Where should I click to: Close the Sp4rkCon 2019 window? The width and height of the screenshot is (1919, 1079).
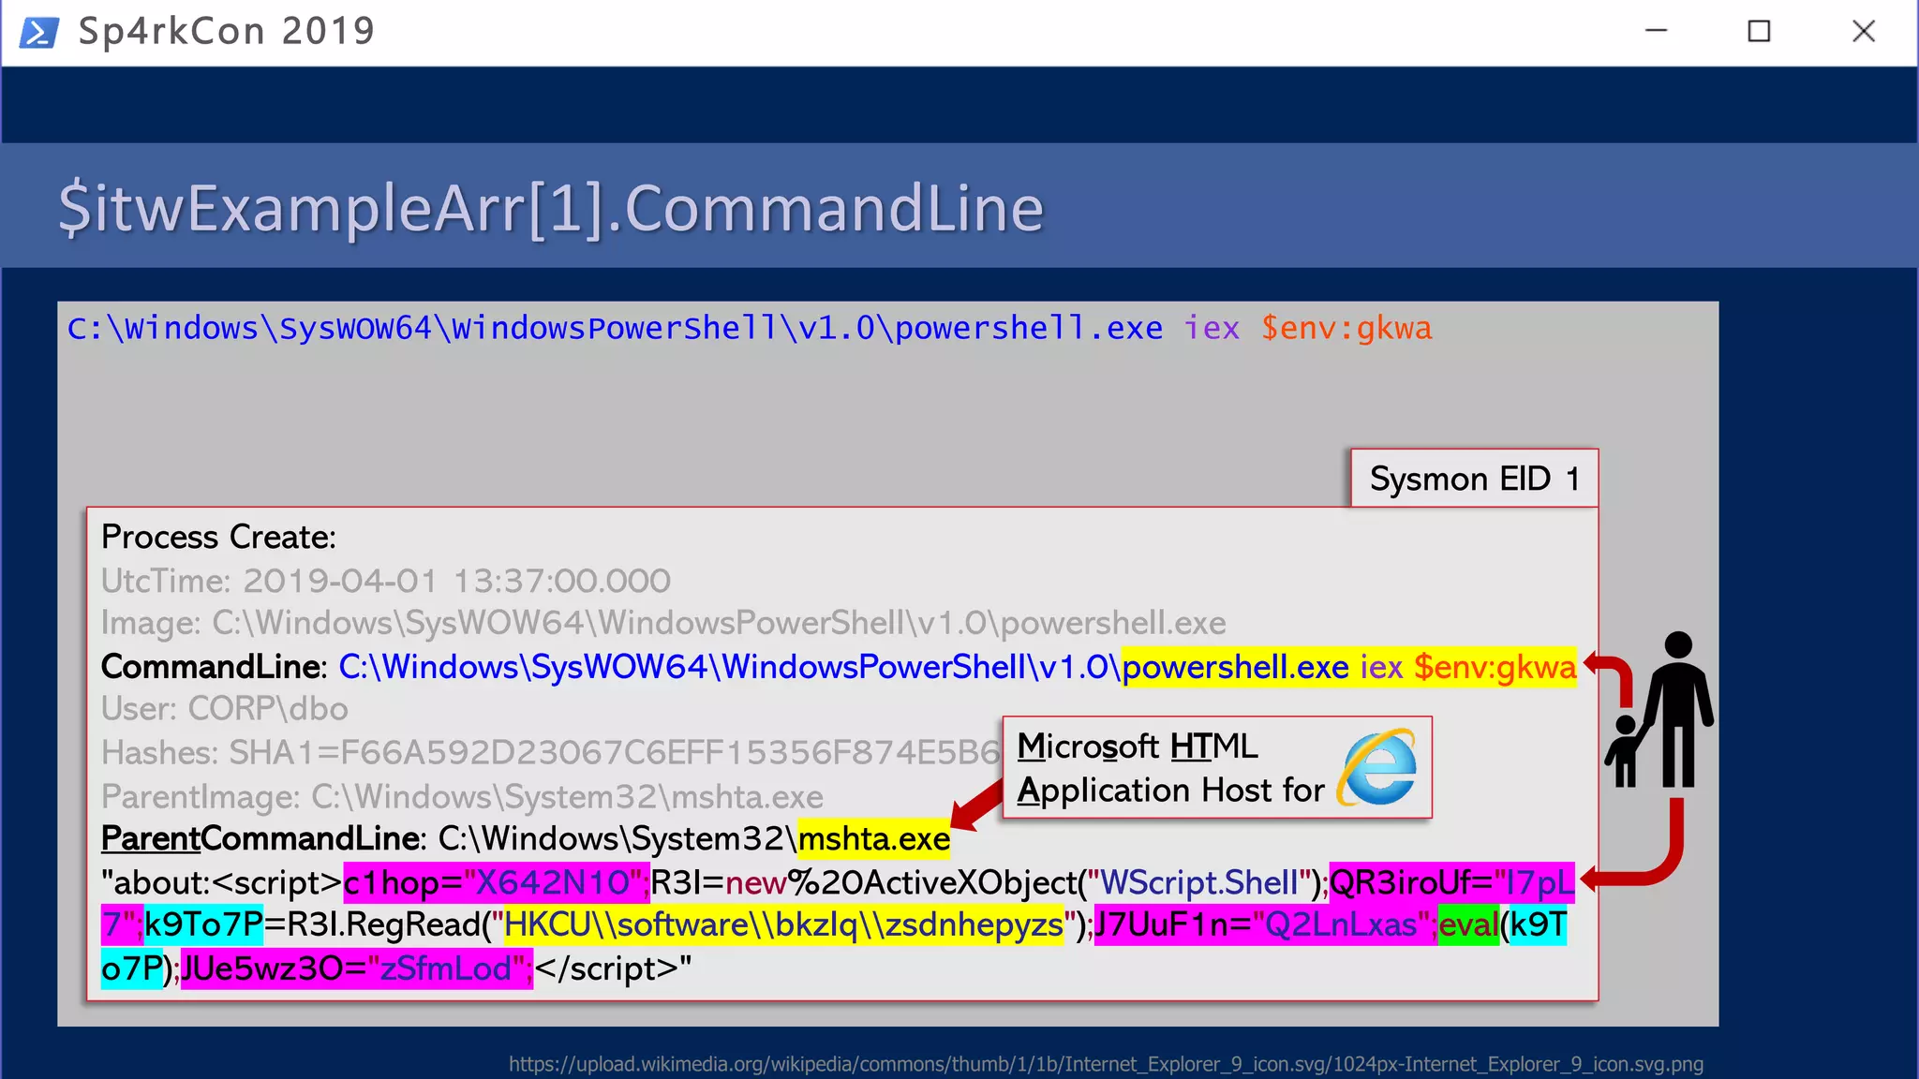tap(1864, 31)
